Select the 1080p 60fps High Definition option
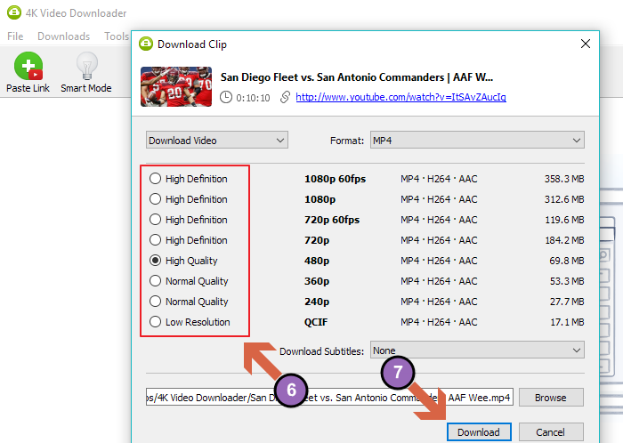Image resolution: width=623 pixels, height=443 pixels. click(156, 179)
